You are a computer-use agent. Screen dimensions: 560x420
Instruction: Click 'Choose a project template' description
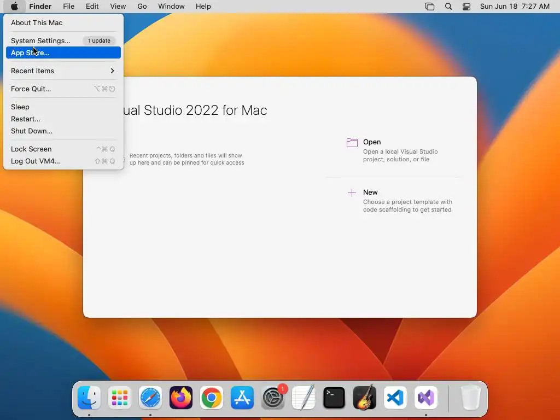407,206
